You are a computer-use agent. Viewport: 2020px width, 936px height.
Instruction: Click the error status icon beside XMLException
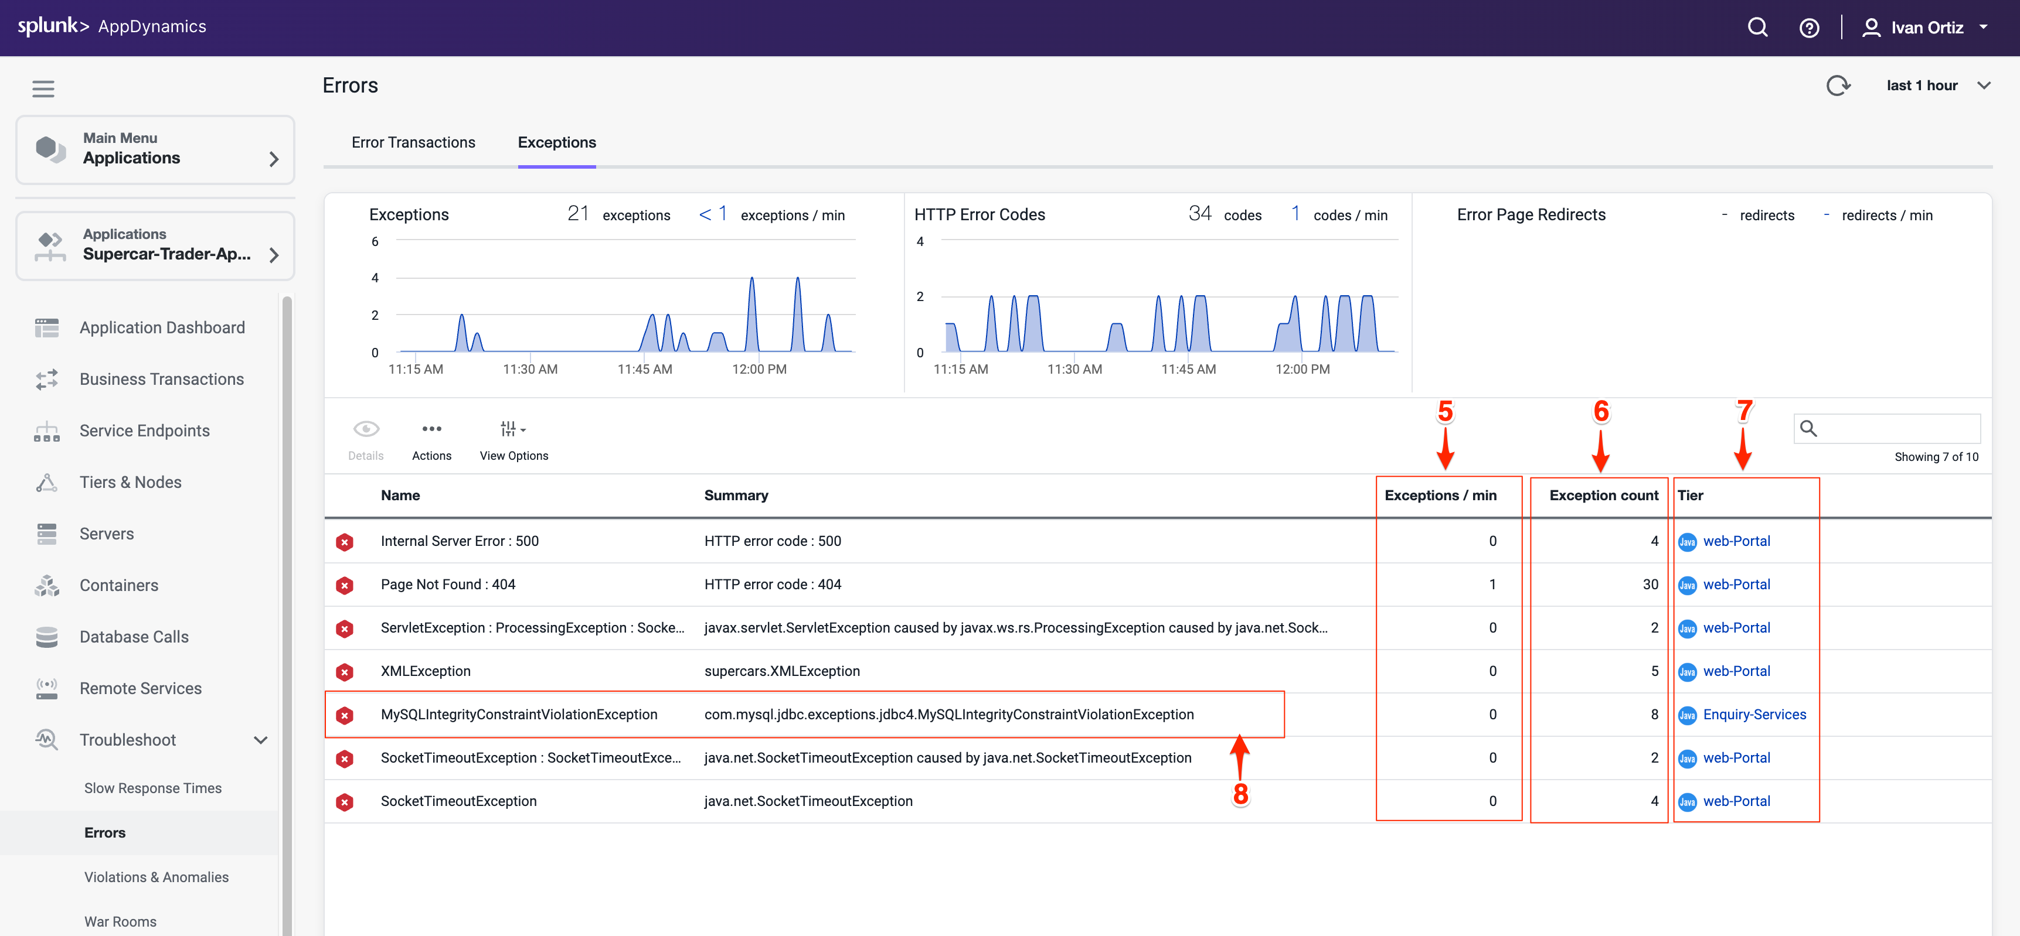[345, 671]
